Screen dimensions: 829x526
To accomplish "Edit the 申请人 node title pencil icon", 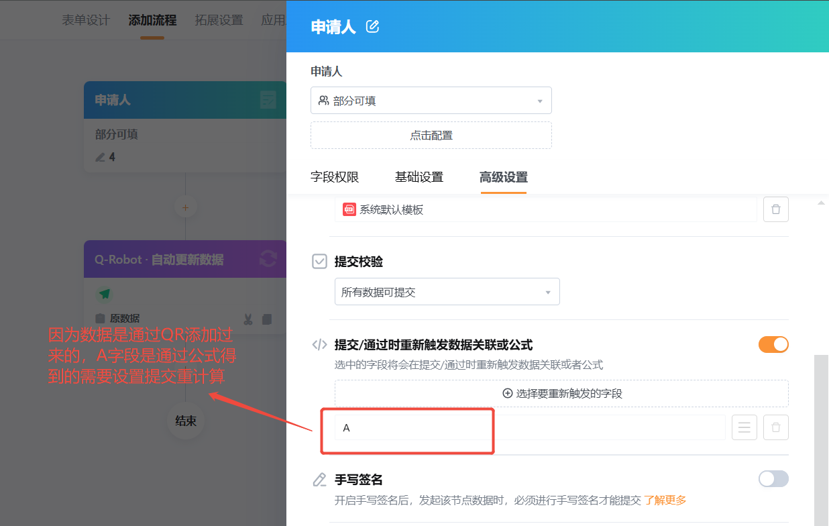I will tap(372, 27).
